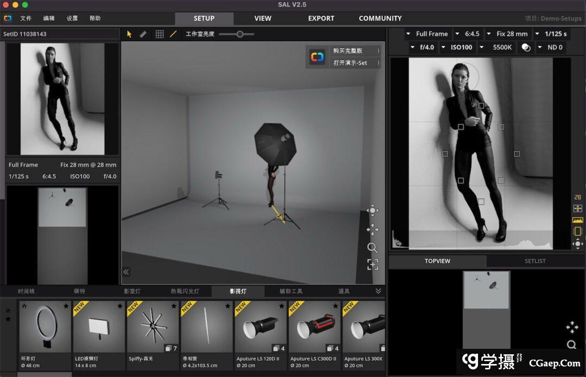Toggle the studio floor grid
This screenshot has width=586, height=377.
pos(160,34)
